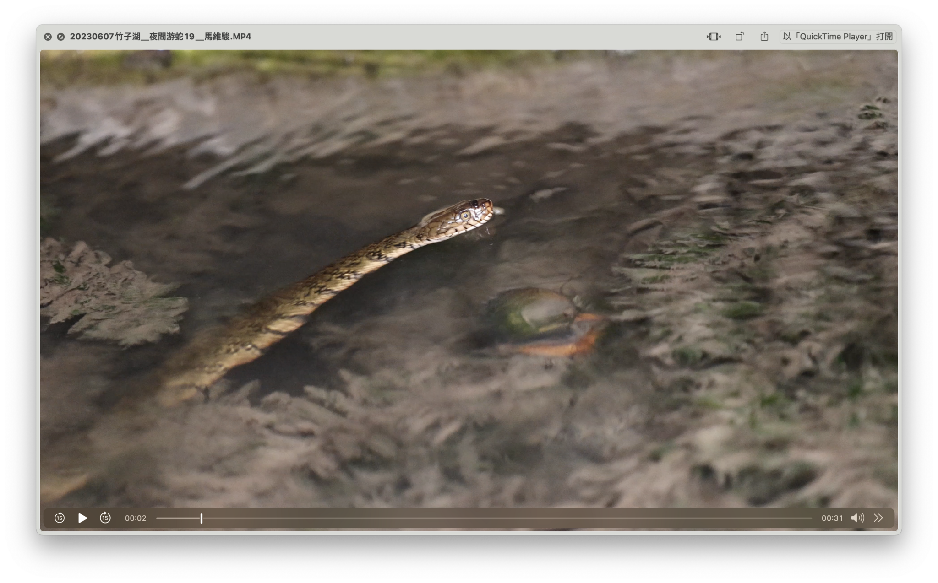Click the video file name title
938x583 pixels.
point(160,37)
